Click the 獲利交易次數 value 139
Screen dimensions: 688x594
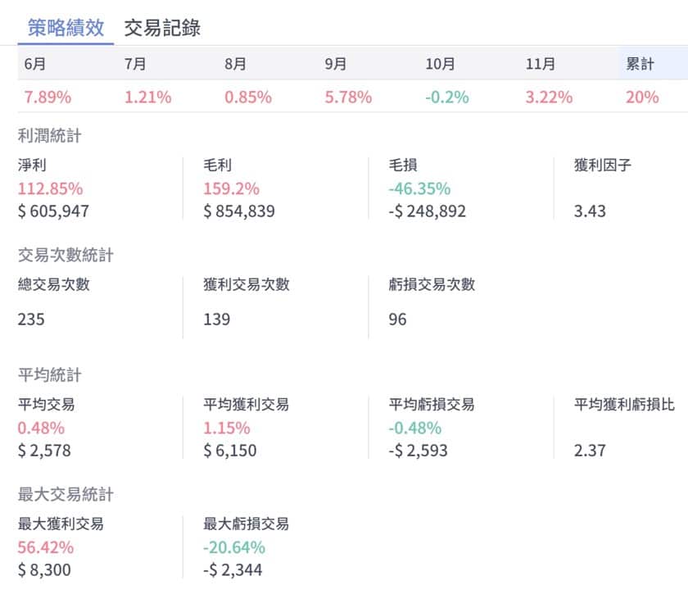pos(217,319)
